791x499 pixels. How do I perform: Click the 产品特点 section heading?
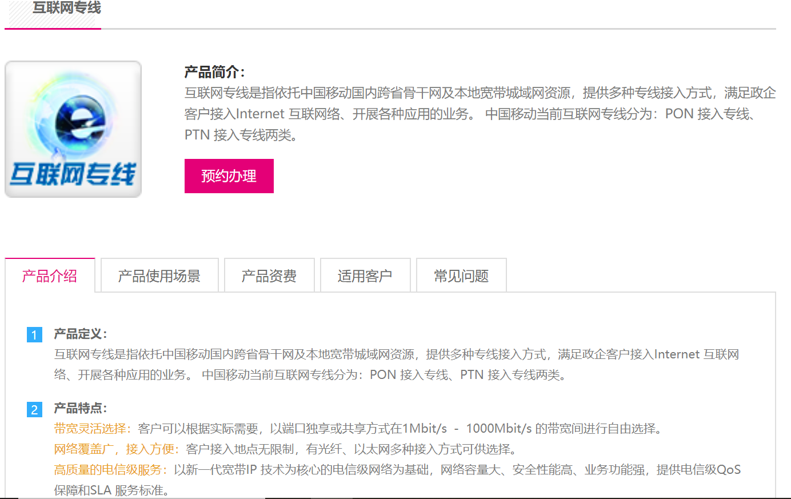pyautogui.click(x=80, y=408)
